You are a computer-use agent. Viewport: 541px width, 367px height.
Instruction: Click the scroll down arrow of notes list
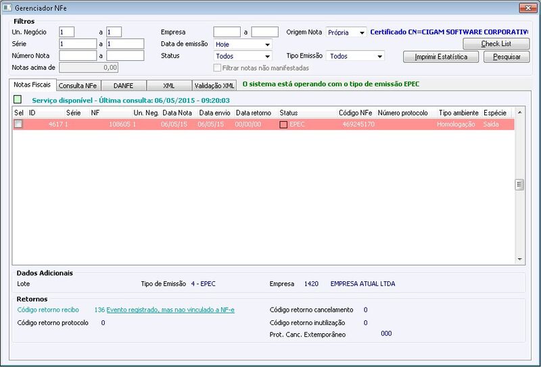[520, 259]
